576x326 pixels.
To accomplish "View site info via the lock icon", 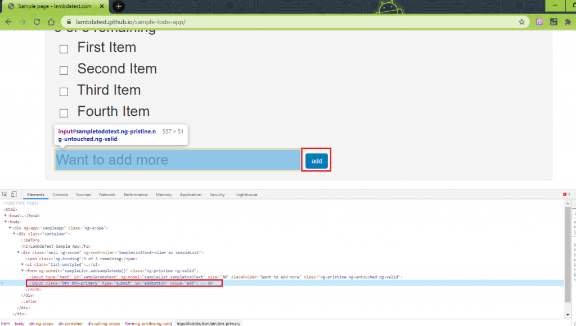I will click(x=69, y=22).
